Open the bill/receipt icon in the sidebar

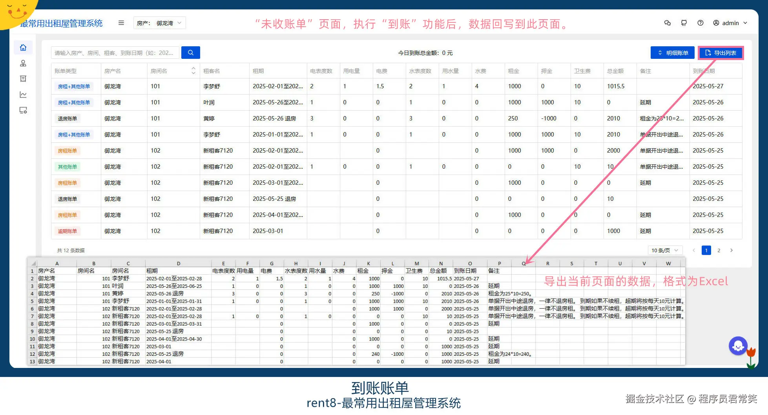point(23,79)
